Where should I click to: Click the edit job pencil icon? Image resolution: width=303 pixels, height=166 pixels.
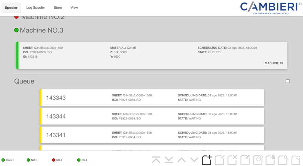(220, 160)
